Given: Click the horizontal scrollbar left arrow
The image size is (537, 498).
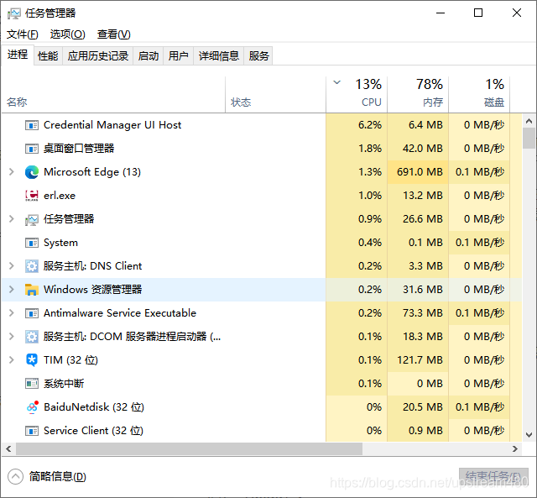Looking at the screenshot, I should point(8,449).
